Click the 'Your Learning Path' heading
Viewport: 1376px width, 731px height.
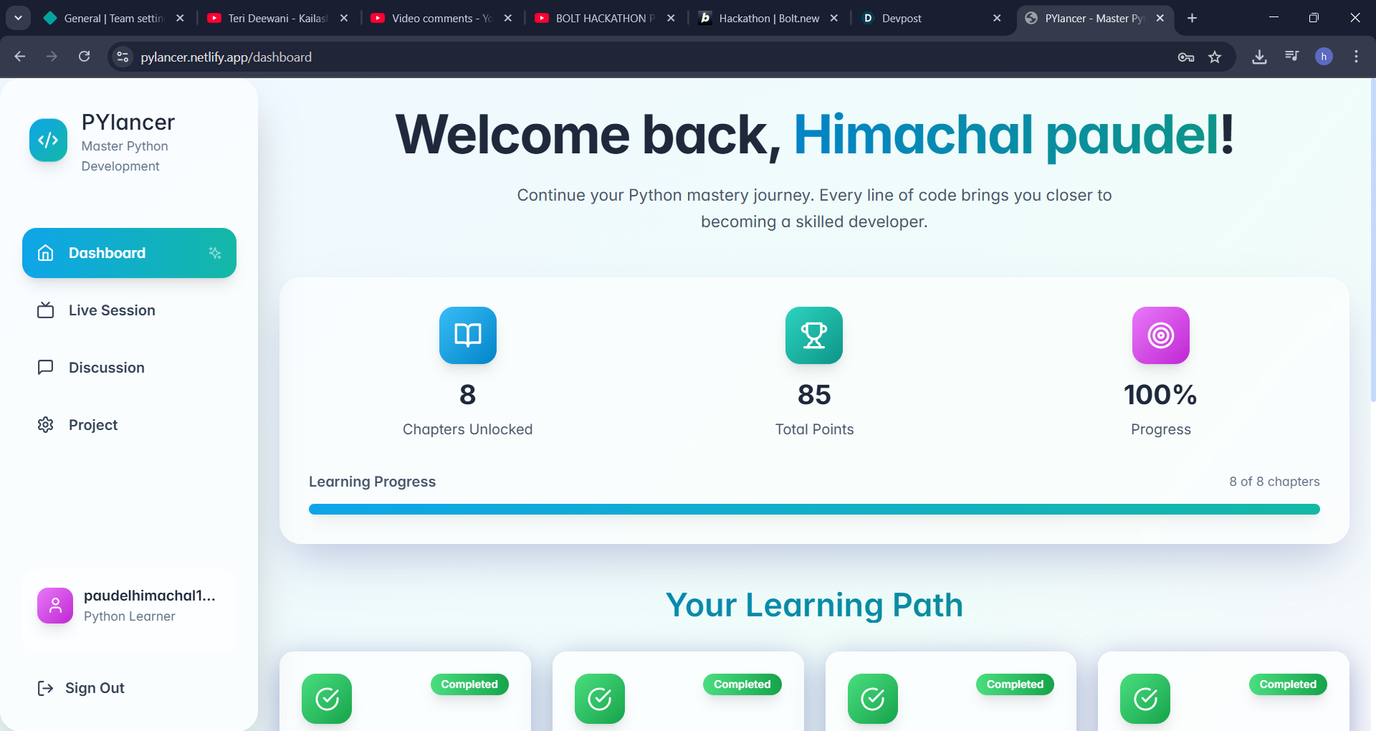pos(814,605)
